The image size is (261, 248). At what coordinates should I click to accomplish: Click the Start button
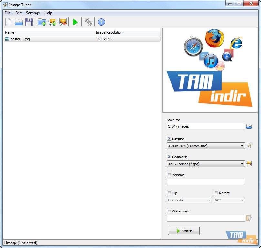(183, 231)
